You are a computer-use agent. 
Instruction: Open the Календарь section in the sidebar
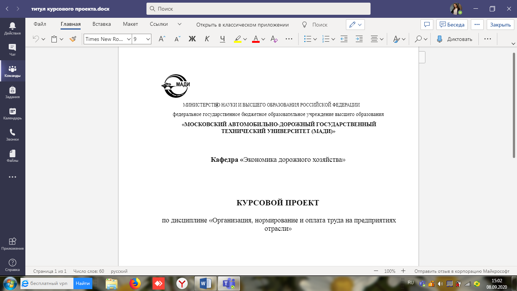[12, 114]
